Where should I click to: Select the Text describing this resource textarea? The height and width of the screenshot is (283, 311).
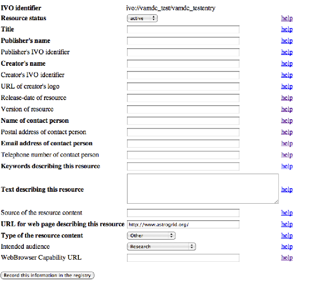point(203,189)
